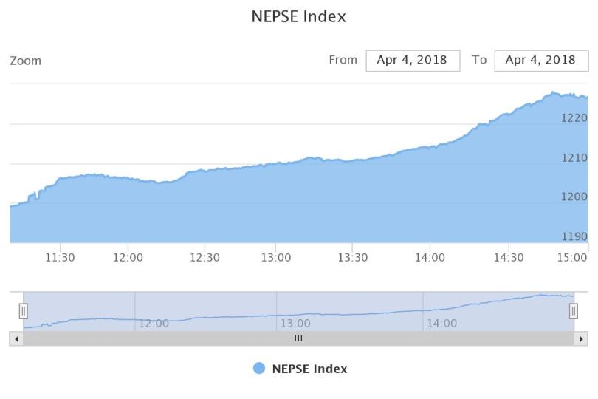
Task: Click the 1190 y-axis value label
Action: [574, 236]
